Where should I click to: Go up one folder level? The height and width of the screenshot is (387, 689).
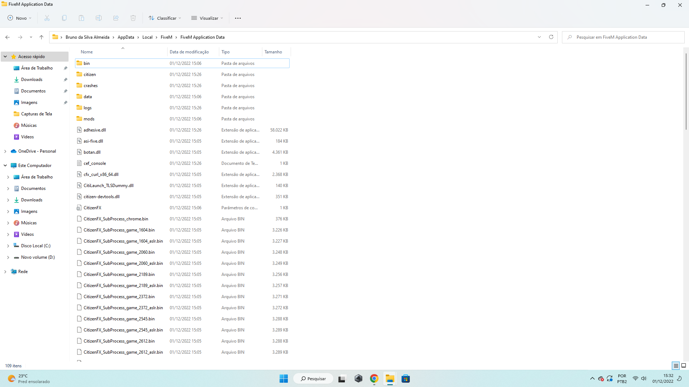click(x=42, y=37)
